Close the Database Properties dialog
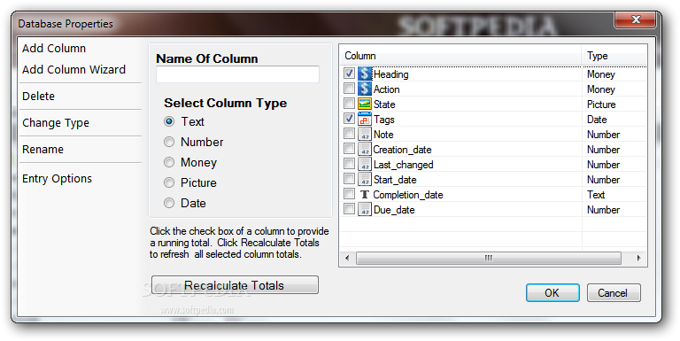Image resolution: width=680 pixels, height=341 pixels. 636,19
